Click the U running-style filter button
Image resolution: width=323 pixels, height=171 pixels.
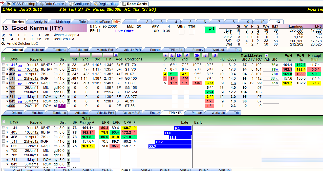point(214,55)
